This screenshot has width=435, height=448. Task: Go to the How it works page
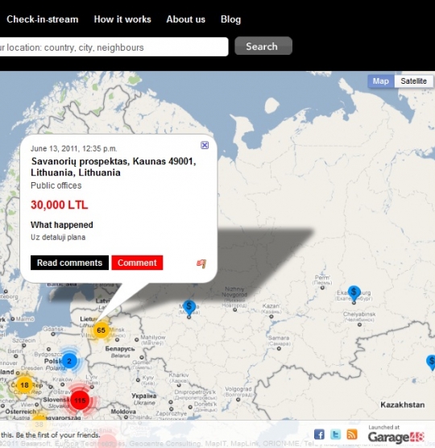pyautogui.click(x=122, y=19)
